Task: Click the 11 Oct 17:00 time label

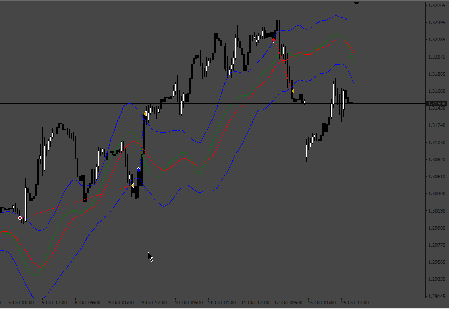Action: click(x=255, y=303)
